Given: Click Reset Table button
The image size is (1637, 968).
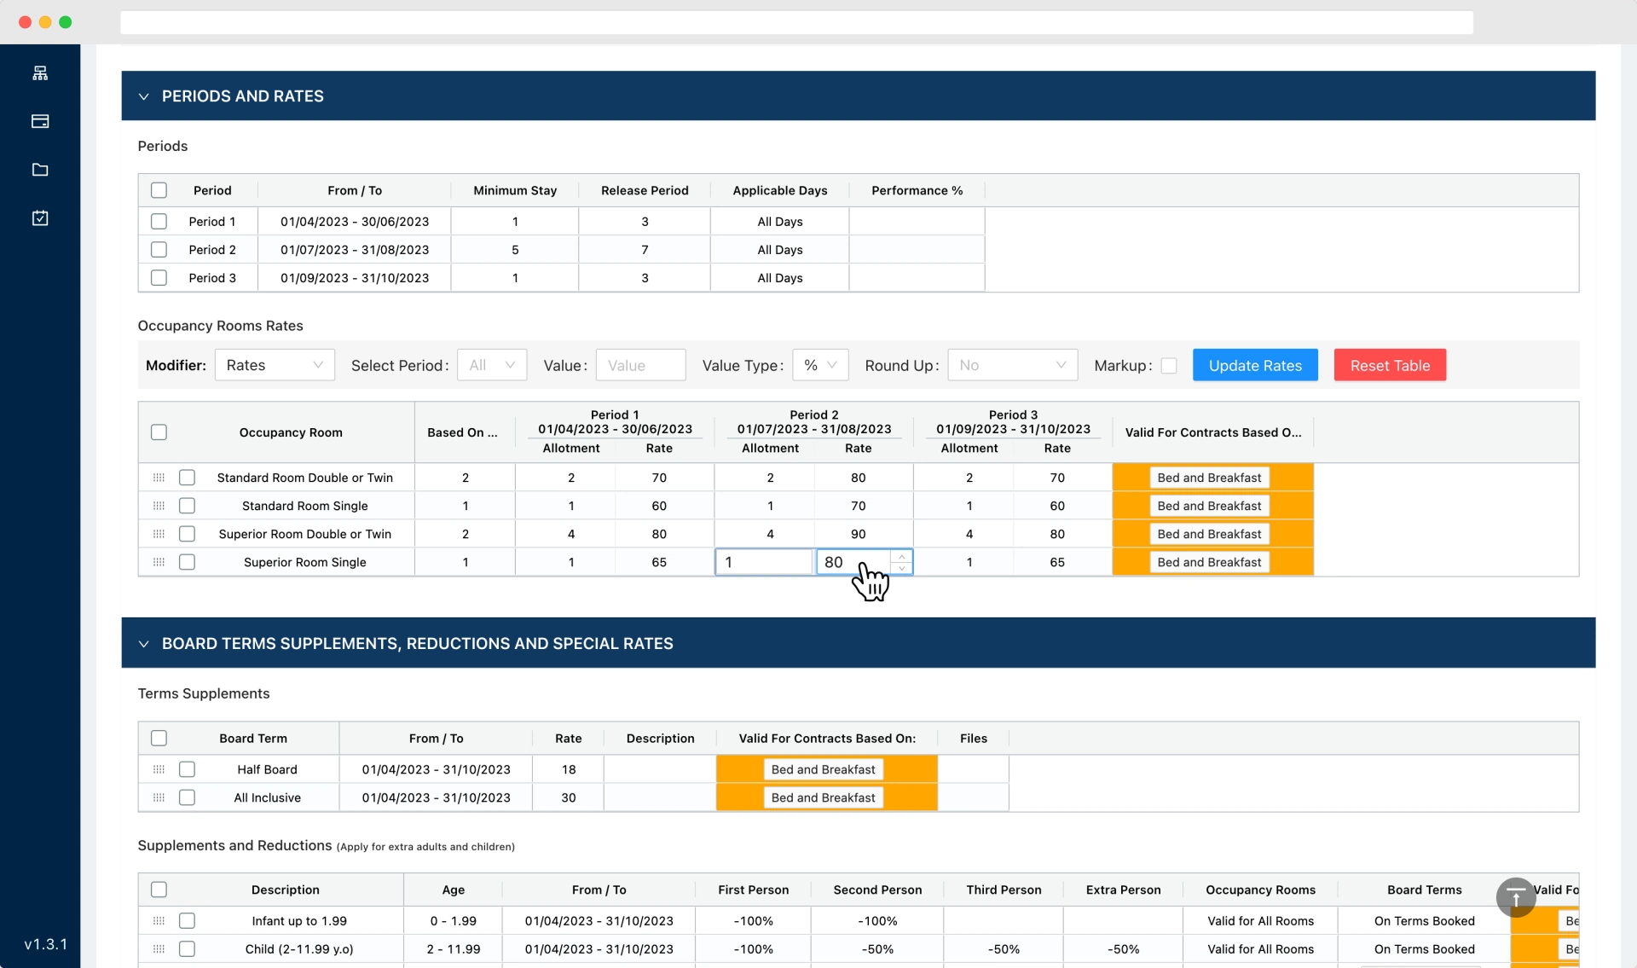Looking at the screenshot, I should (x=1390, y=365).
